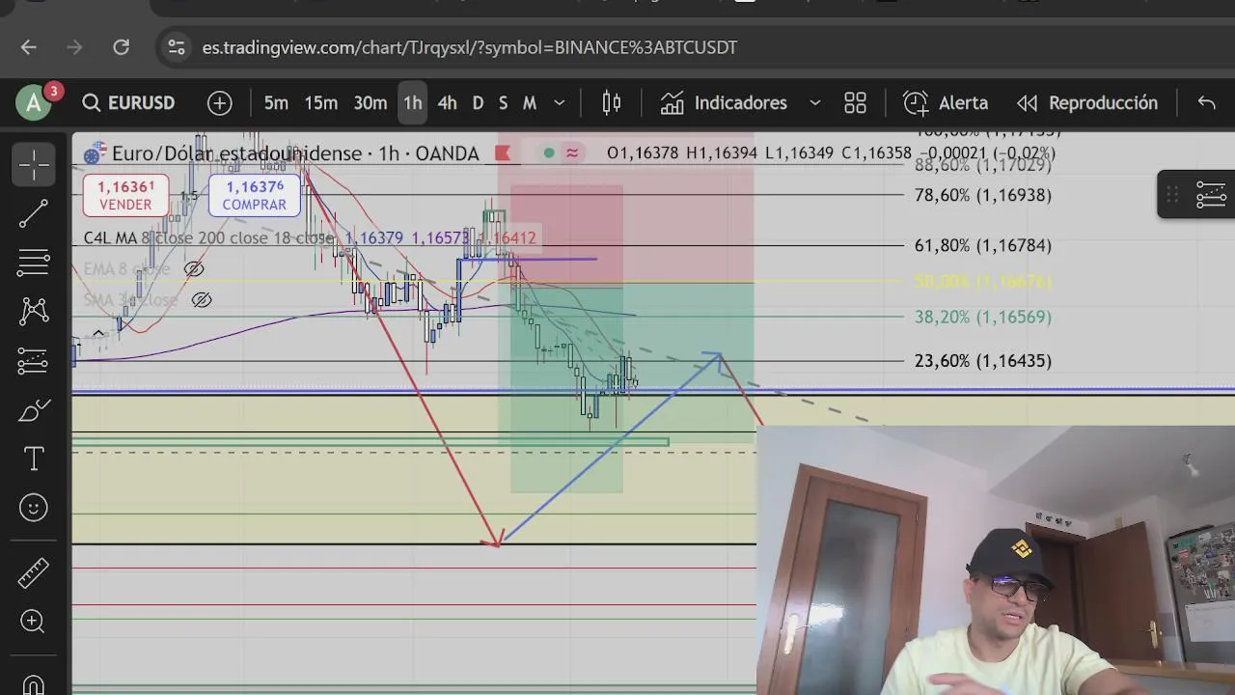This screenshot has height=695, width=1235.
Task: Select the trend line drawing tool
Action: (x=34, y=214)
